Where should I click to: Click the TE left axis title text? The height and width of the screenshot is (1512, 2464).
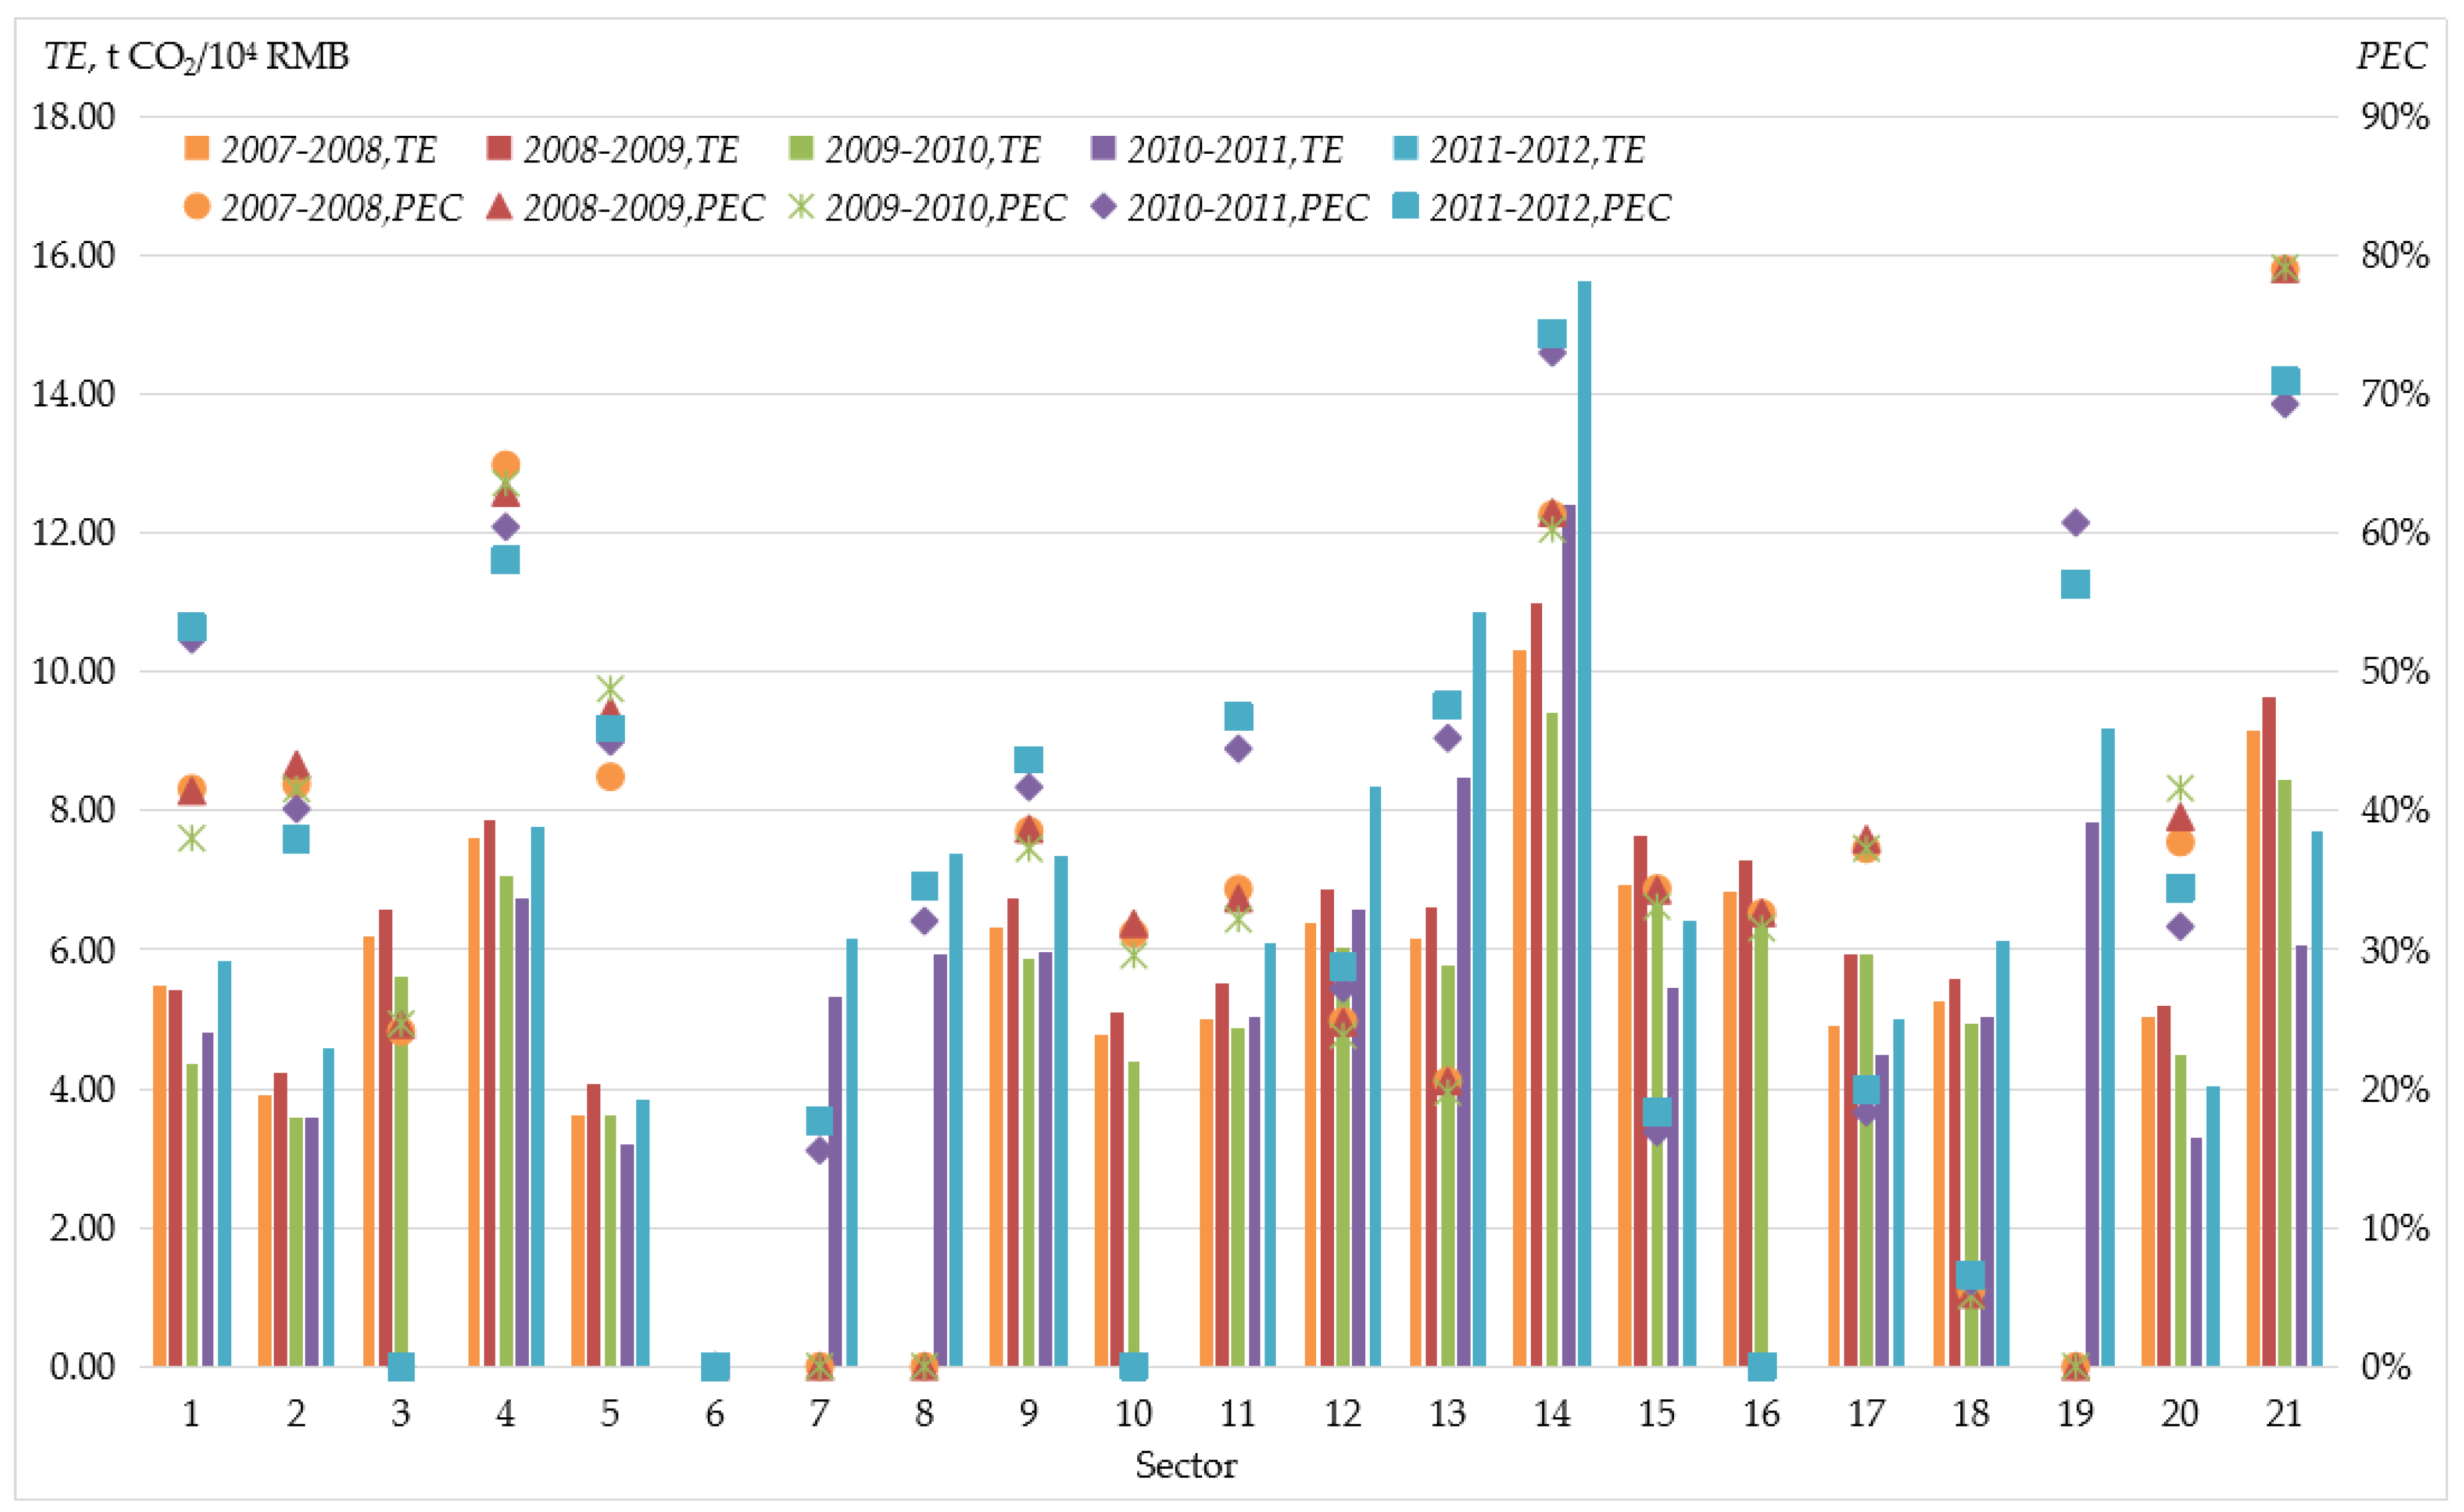pos(196,56)
